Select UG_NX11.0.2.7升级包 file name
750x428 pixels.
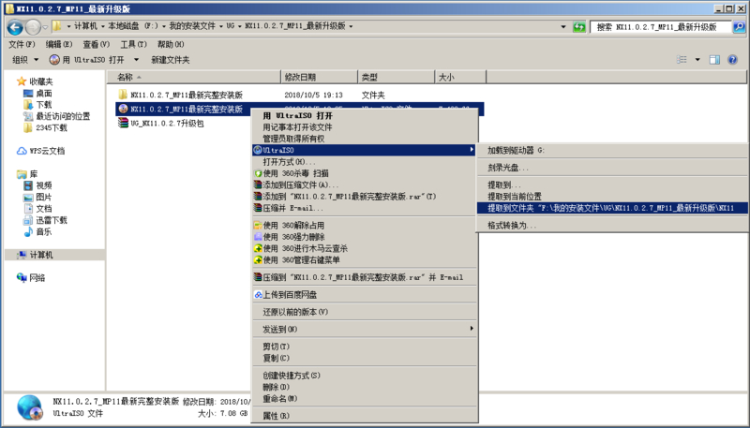[167, 124]
